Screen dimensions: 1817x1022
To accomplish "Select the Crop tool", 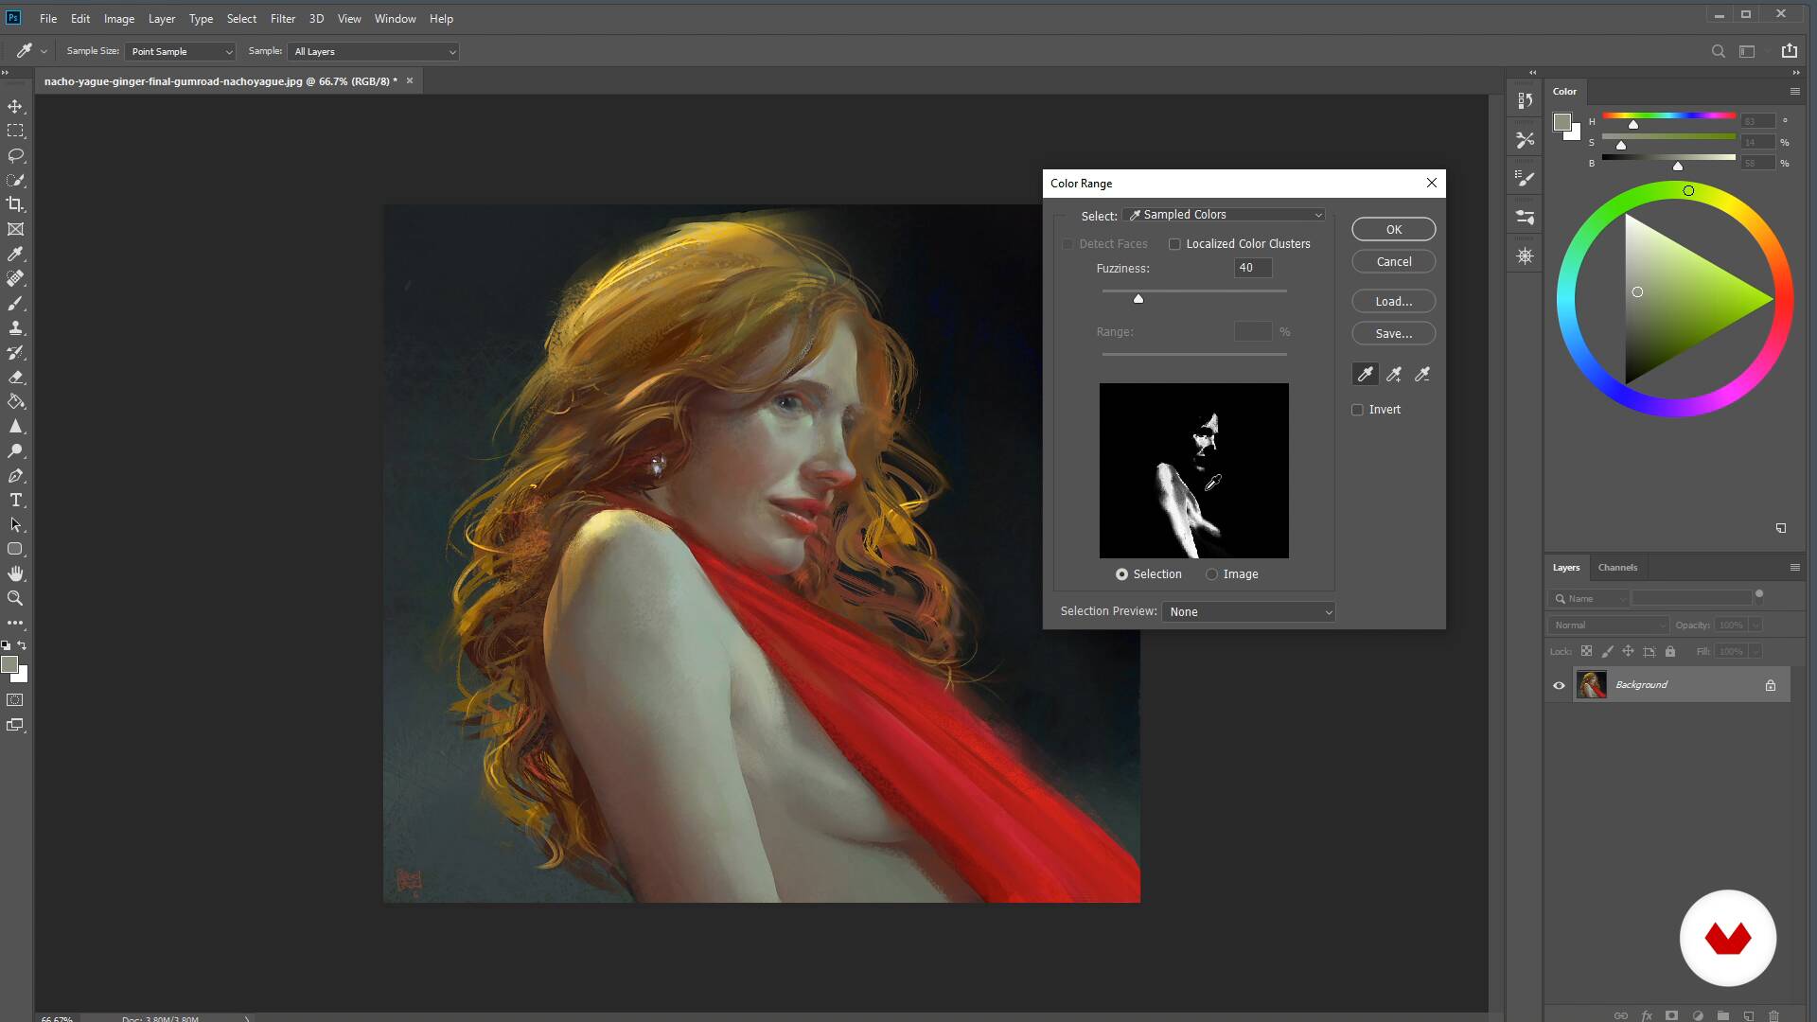I will coord(15,204).
